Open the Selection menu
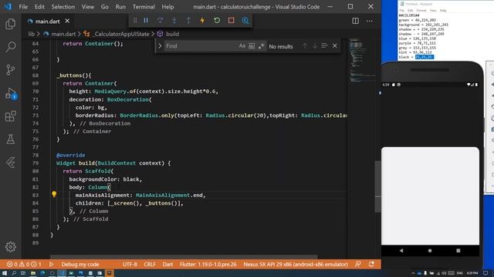The image size is (494, 277). tap(63, 7)
